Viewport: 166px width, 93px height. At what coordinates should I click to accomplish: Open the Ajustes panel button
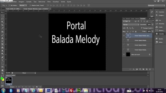coord(160,39)
